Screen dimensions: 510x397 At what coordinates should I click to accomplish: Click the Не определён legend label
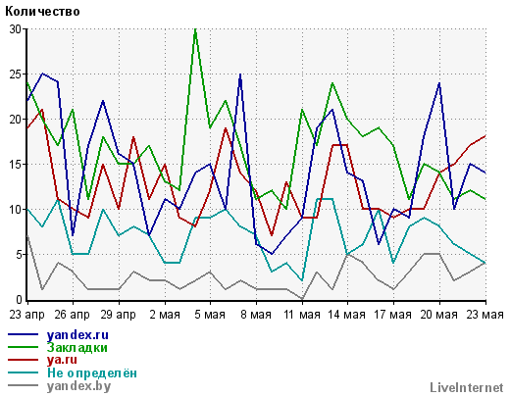92,372
